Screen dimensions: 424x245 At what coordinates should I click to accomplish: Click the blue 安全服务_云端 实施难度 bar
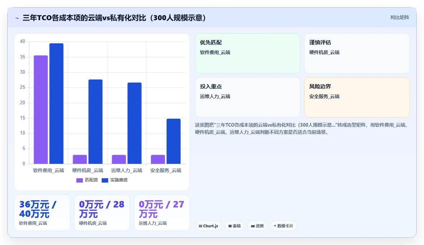(x=174, y=141)
